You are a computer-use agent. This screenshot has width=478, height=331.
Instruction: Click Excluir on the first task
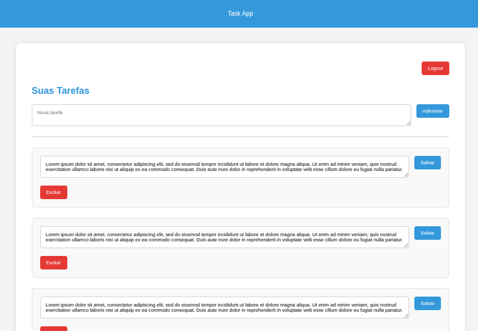[x=53, y=192]
